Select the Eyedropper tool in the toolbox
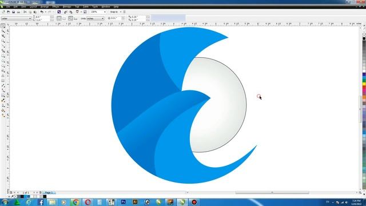366x206 pixels. click(x=3, y=101)
